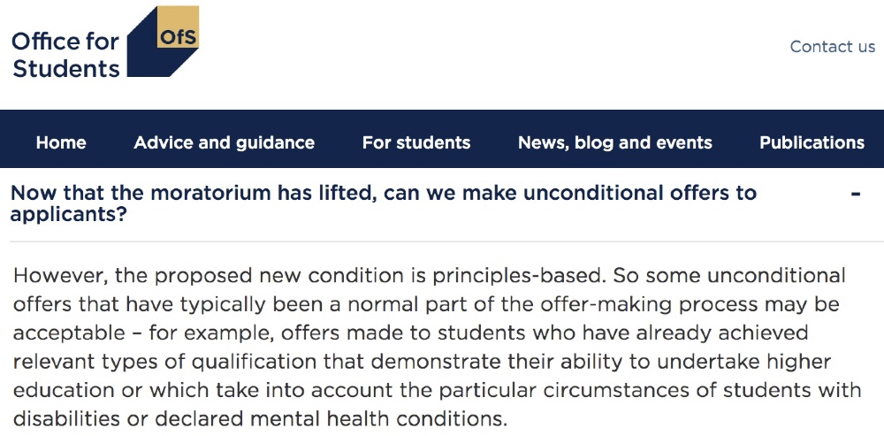Open the Home menu item
Screen dimensions: 884x436
pyautogui.click(x=61, y=142)
